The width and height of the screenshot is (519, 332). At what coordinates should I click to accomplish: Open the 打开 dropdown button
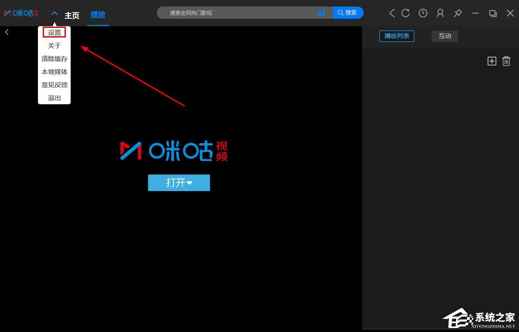pos(179,183)
